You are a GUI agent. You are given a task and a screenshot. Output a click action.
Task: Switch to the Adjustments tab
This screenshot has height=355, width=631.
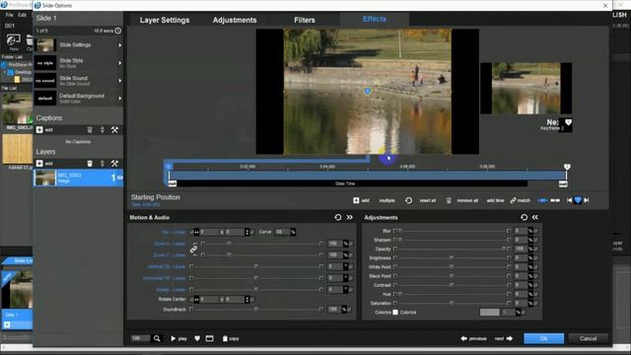pos(235,20)
